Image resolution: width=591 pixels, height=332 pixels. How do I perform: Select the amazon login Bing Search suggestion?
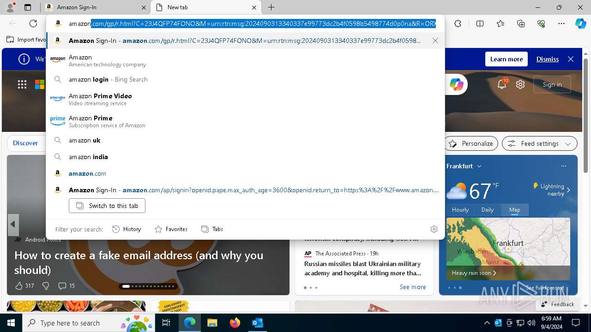pos(245,79)
